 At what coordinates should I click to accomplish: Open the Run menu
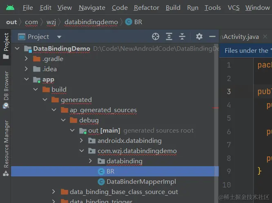tap(193, 8)
